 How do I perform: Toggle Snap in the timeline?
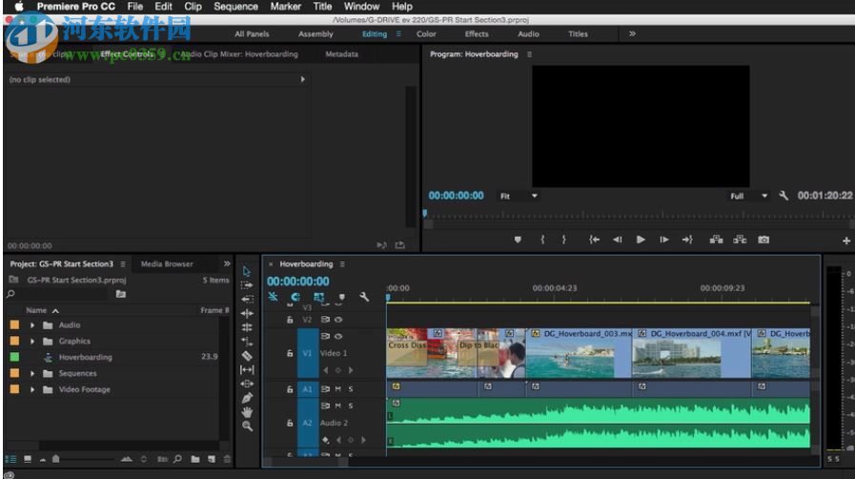pyautogui.click(x=295, y=297)
